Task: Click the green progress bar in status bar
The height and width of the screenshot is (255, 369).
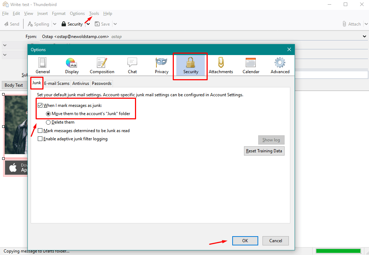Action: 338,251
